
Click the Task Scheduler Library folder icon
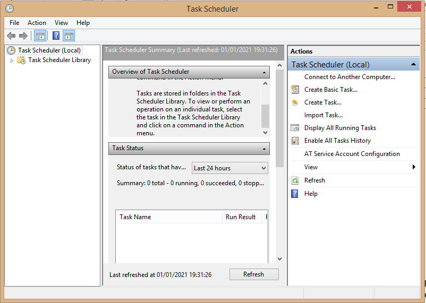tap(21, 60)
